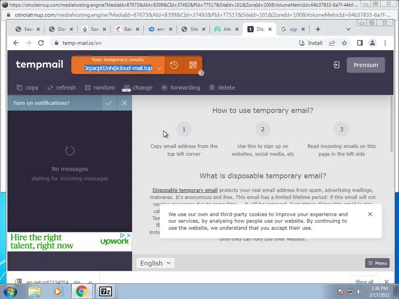Close the cookie notice banner
399x299 pixels.
370,214
